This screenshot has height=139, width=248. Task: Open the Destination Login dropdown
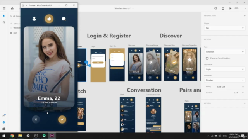pyautogui.click(x=224, y=69)
